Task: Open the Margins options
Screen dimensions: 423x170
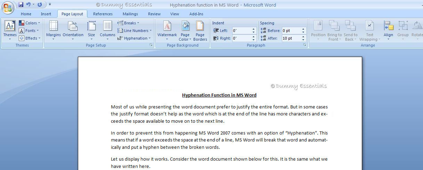Action: pyautogui.click(x=54, y=30)
